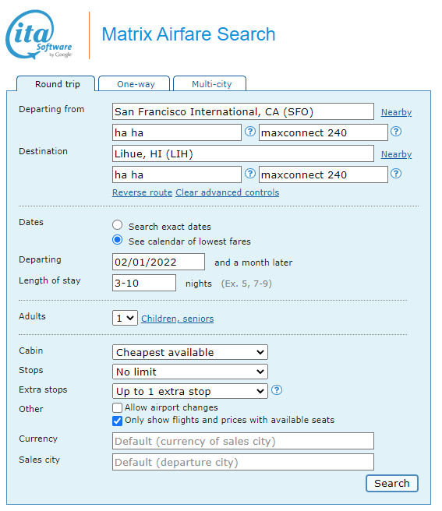This screenshot has width=442, height=511.
Task: Click destination extension field 'maxconnect 240'
Action: [x=324, y=174]
